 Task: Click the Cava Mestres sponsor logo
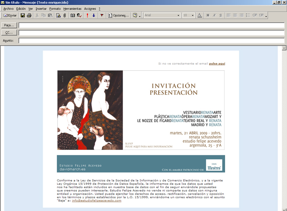(x=214, y=165)
